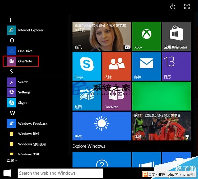This screenshot has width=198, height=179.
Task: Click the Explore Windows group heading
Action: click(89, 146)
